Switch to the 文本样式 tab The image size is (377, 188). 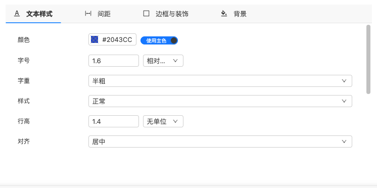(x=33, y=14)
